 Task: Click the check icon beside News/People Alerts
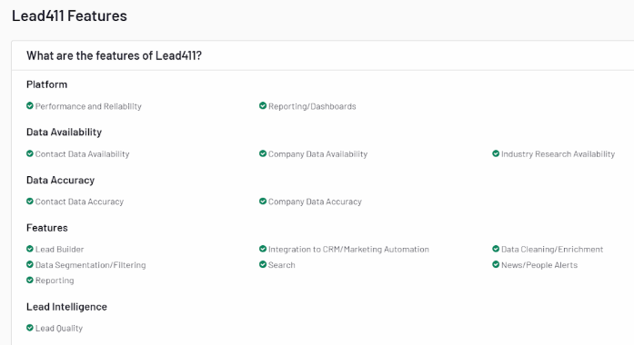[x=496, y=264]
